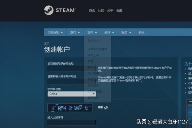Click the 输入上述字符 label
Image resolution: width=192 pixels, height=128 pixels.
coord(55,117)
